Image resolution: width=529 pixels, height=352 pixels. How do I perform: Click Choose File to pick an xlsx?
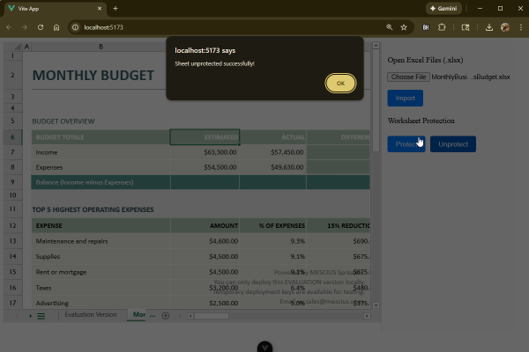[408, 77]
